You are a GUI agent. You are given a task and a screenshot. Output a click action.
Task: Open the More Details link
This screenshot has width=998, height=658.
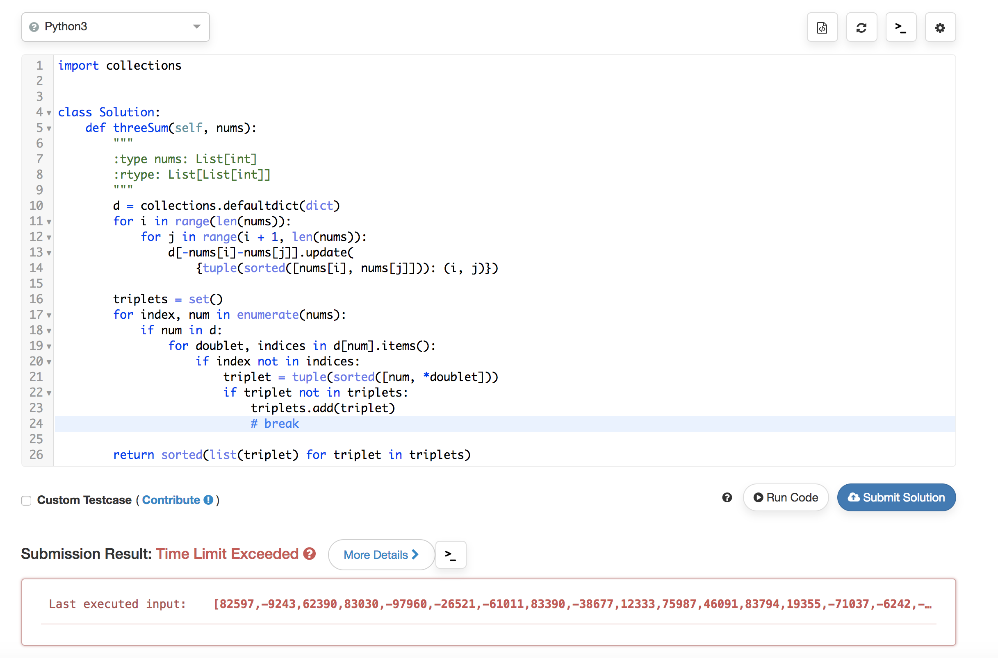tap(381, 555)
